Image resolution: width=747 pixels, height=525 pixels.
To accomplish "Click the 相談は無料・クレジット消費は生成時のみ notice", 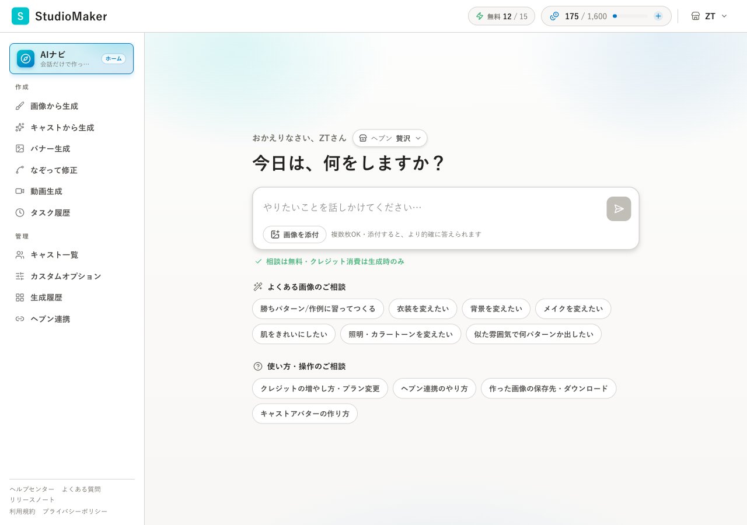I will tap(335, 261).
